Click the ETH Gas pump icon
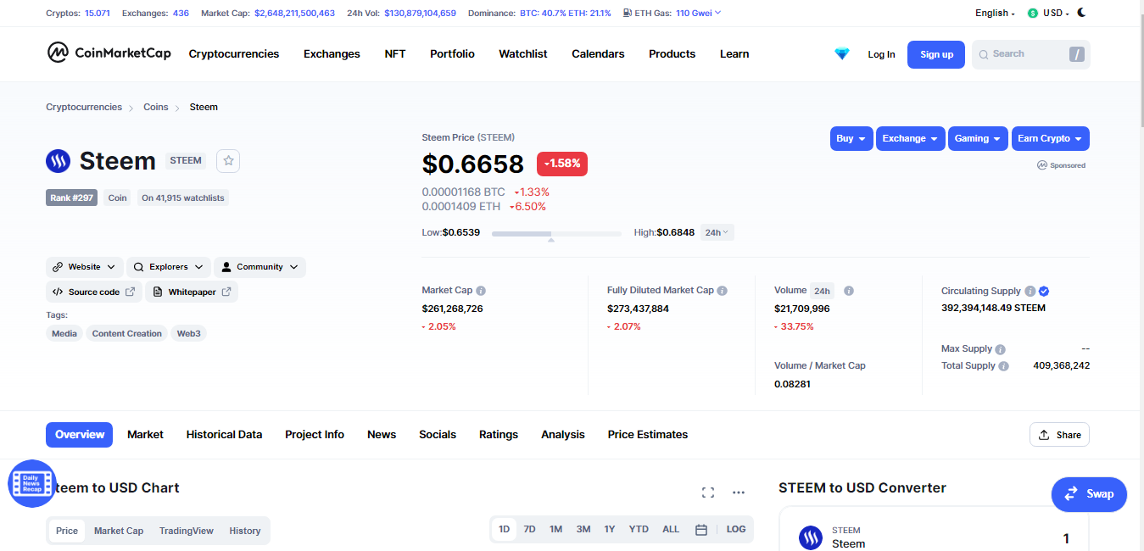This screenshot has height=551, width=1144. pyautogui.click(x=627, y=13)
